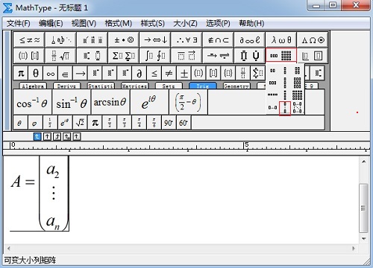Expand the spaces and ellipses palette

tap(60, 39)
